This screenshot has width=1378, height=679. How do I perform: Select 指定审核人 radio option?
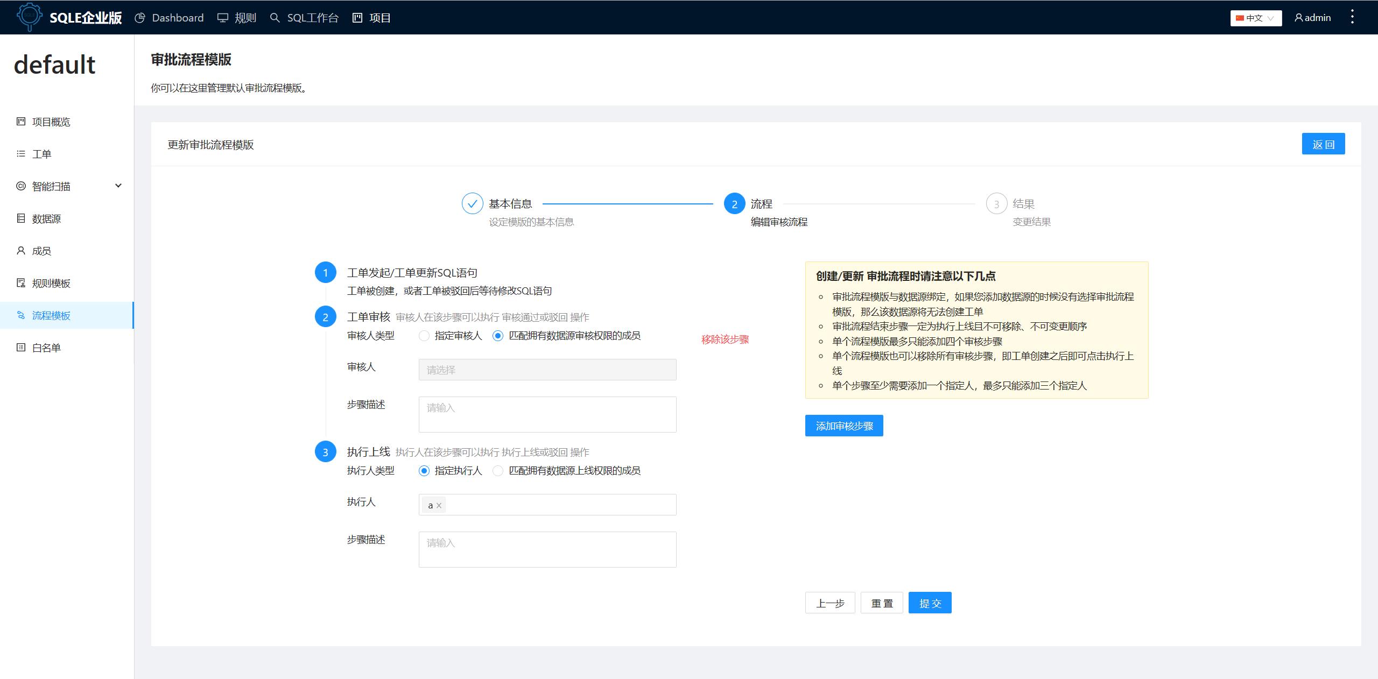(x=424, y=336)
